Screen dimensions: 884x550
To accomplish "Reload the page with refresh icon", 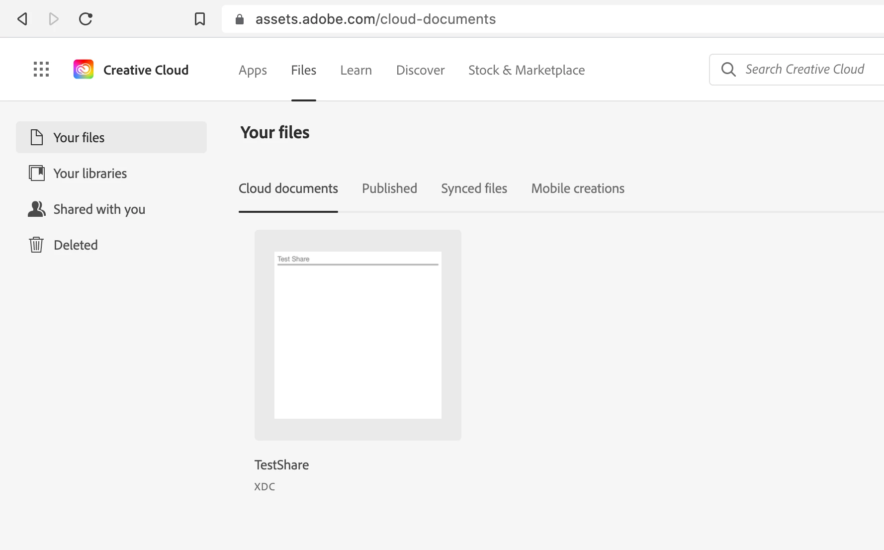I will [86, 19].
